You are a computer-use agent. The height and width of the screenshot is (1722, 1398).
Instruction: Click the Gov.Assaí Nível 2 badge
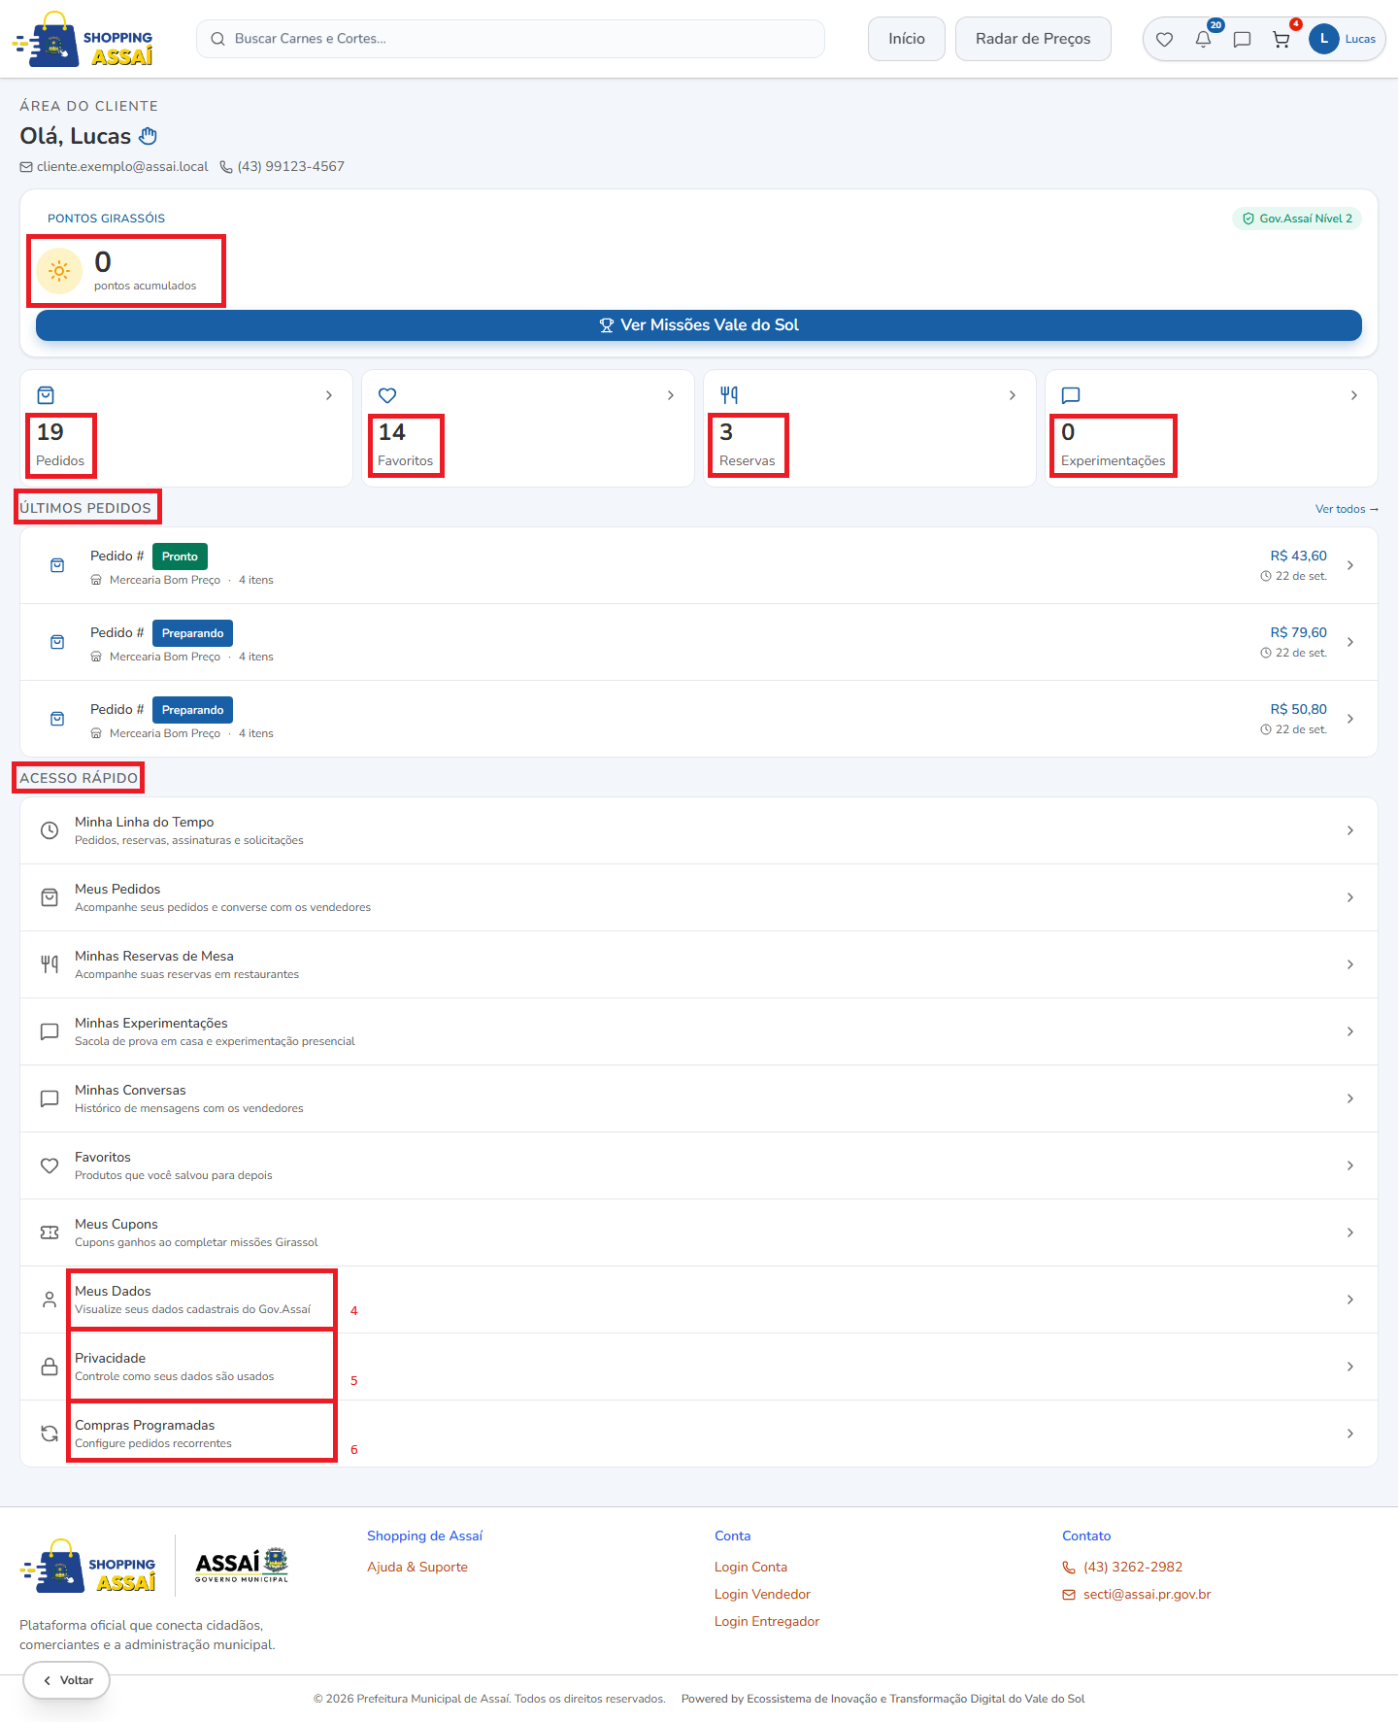click(x=1297, y=219)
